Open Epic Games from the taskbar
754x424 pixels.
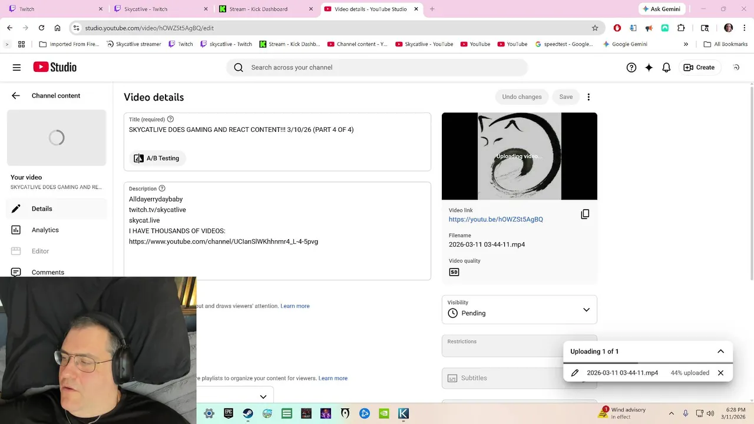coord(229,413)
